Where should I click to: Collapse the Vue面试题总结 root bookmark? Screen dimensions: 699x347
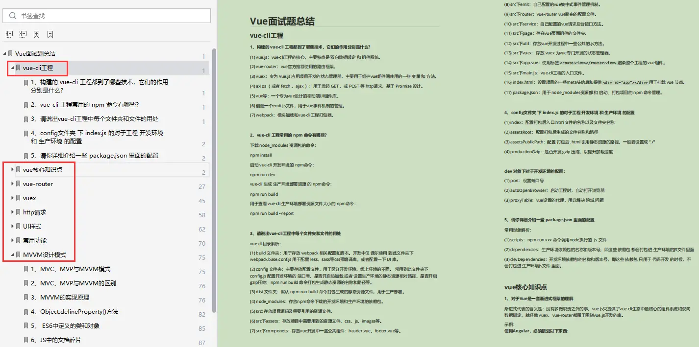(4, 53)
